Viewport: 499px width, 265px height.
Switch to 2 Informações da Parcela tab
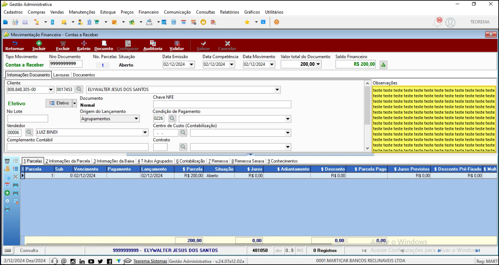pyautogui.click(x=68, y=161)
